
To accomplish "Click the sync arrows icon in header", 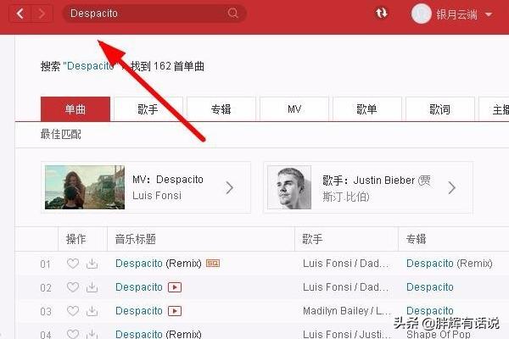I will 382,14.
